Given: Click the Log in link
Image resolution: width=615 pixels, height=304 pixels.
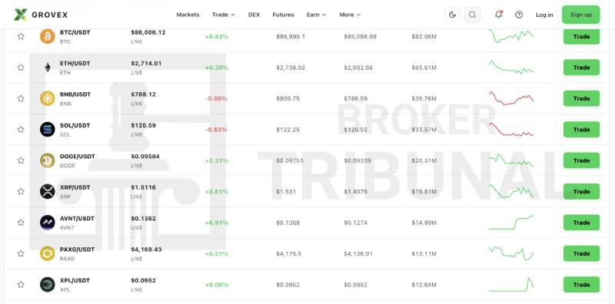Looking at the screenshot, I should pyautogui.click(x=544, y=15).
